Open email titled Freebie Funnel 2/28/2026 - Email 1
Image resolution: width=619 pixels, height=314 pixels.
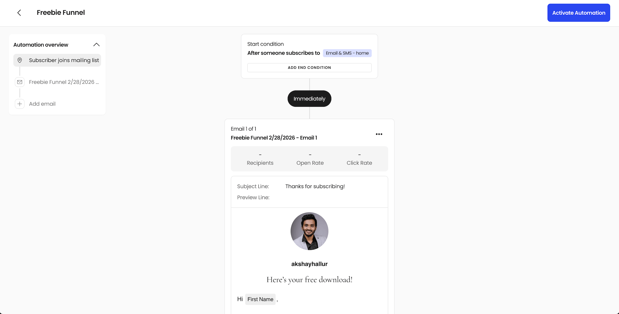[x=274, y=138]
